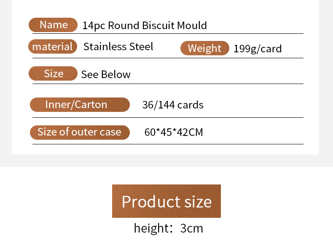This screenshot has width=333, height=252.
Task: Select the 199g/card weight value
Action: 257,49
